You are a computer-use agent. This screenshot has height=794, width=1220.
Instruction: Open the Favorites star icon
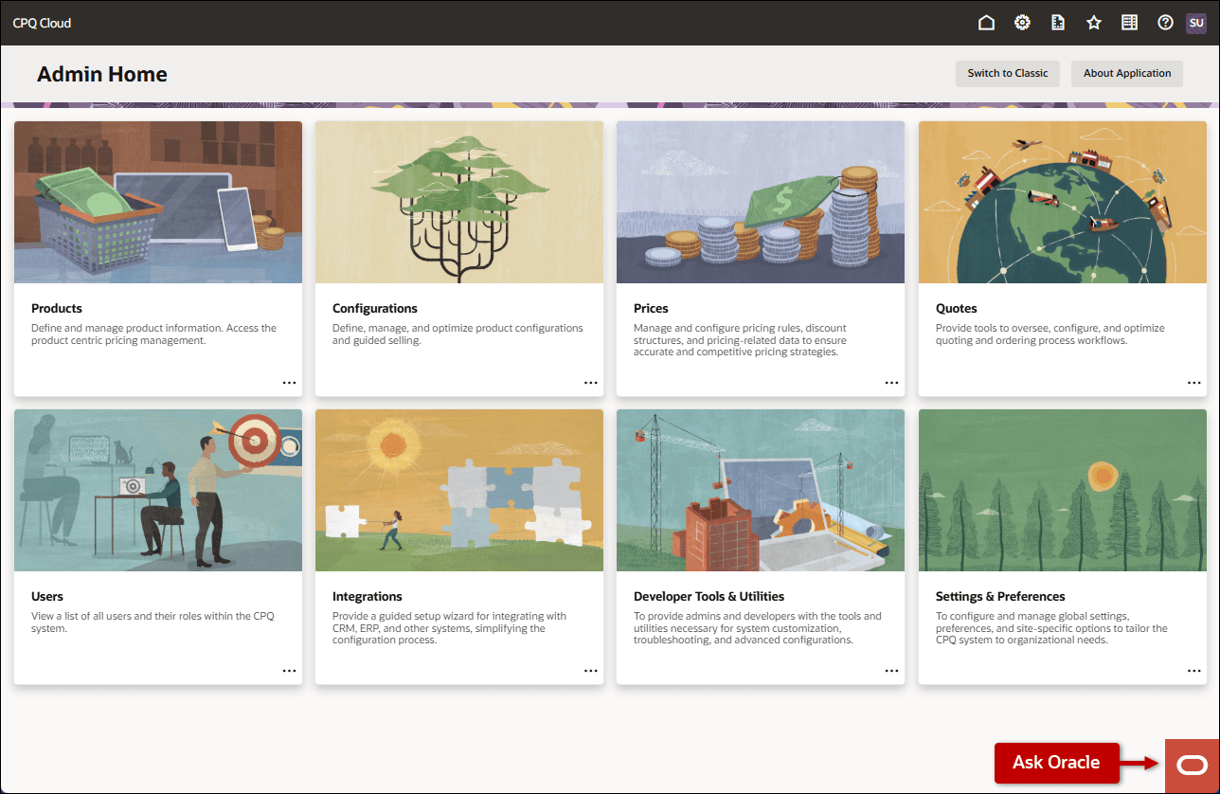[1094, 22]
